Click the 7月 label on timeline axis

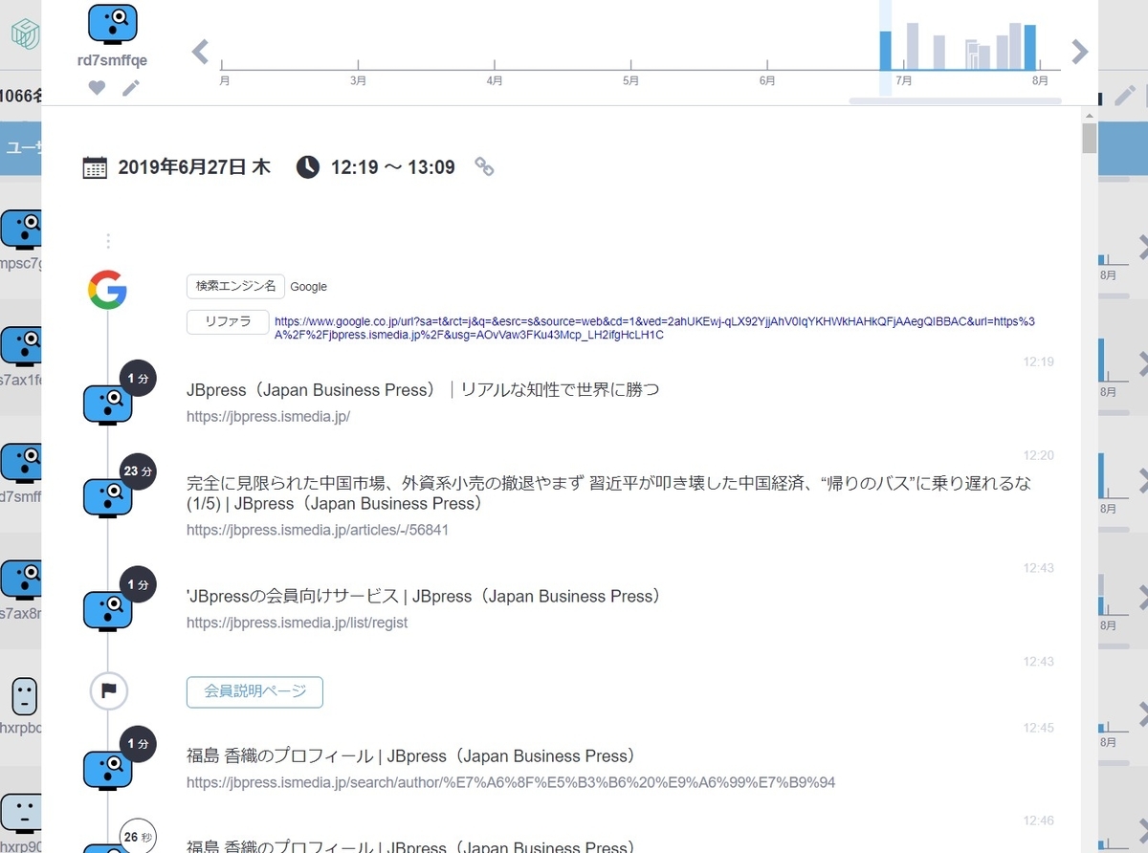903,81
